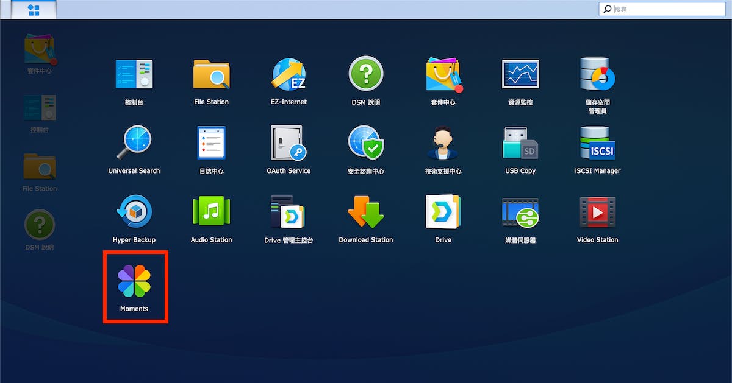Open Audio Station
The width and height of the screenshot is (732, 383).
pyautogui.click(x=211, y=213)
